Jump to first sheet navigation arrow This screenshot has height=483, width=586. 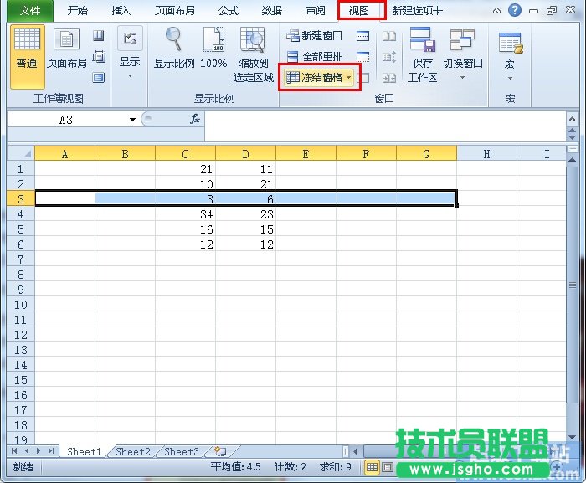coord(14,451)
